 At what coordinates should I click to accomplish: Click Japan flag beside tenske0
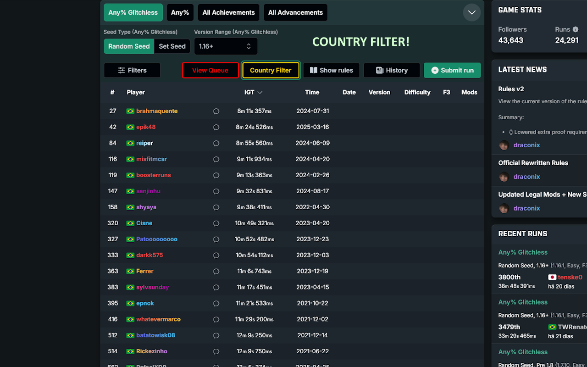click(x=552, y=277)
